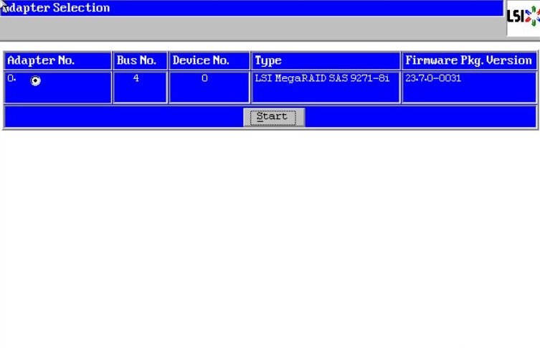Click the Firmware Pkg. Version header
Image resolution: width=540 pixels, height=348 pixels.
(468, 61)
